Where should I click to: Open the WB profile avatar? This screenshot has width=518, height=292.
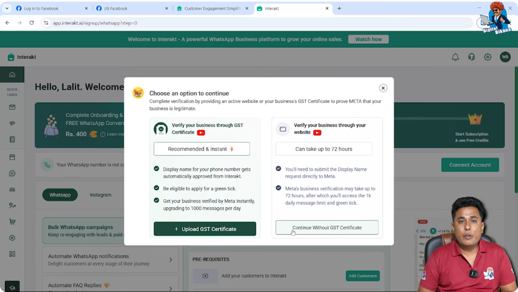tap(505, 57)
